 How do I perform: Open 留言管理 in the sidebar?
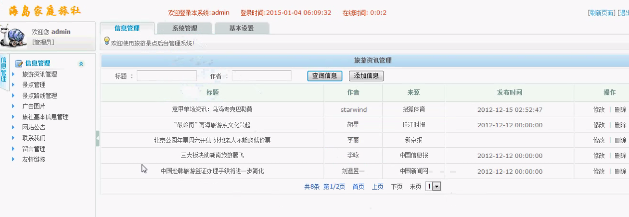(x=34, y=149)
